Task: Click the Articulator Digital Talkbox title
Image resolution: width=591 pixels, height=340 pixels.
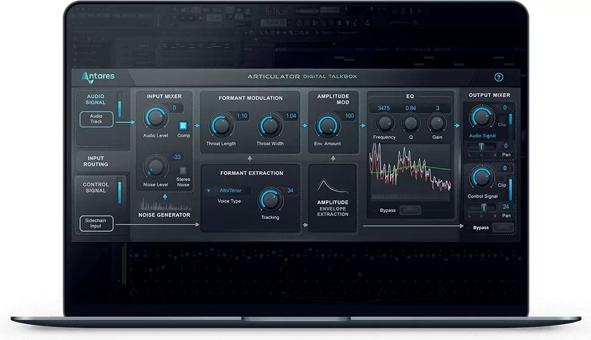Action: (x=302, y=77)
